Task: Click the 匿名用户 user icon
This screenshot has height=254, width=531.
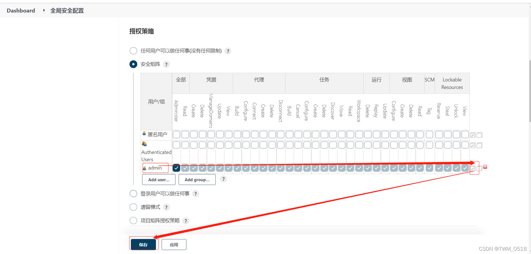Action: 144,133
